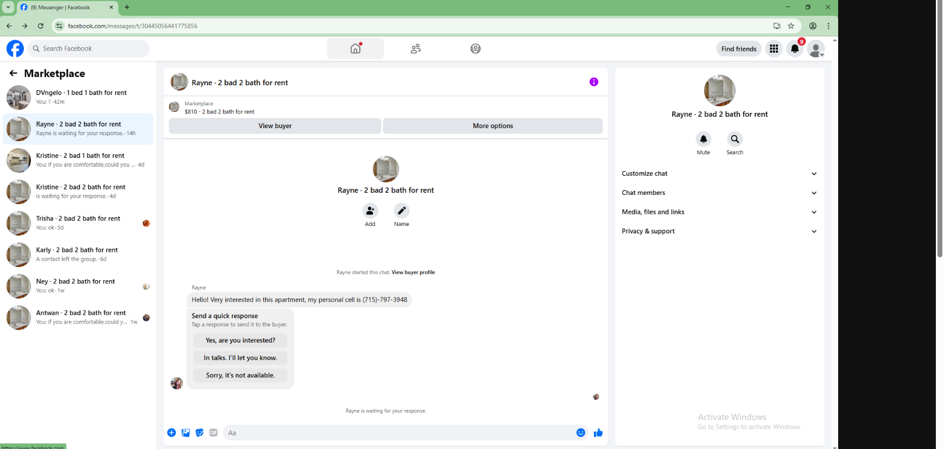Click the back arrow next to Marketplace
The image size is (944, 449).
coord(14,73)
